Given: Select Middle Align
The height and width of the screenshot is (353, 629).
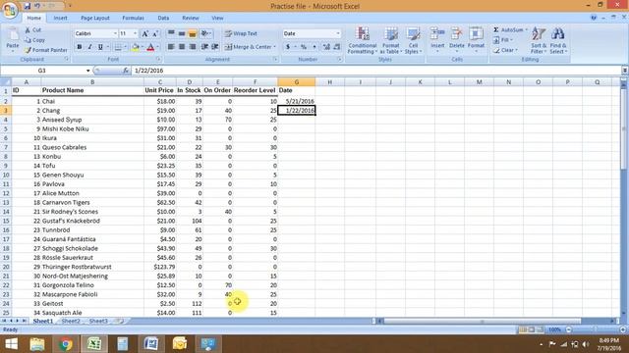Looking at the screenshot, I should [182, 33].
